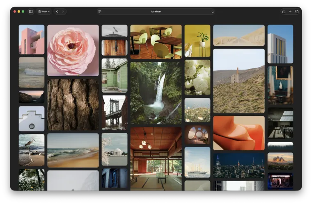
Task: Open a new tab with plus icon
Action: click(x=290, y=11)
